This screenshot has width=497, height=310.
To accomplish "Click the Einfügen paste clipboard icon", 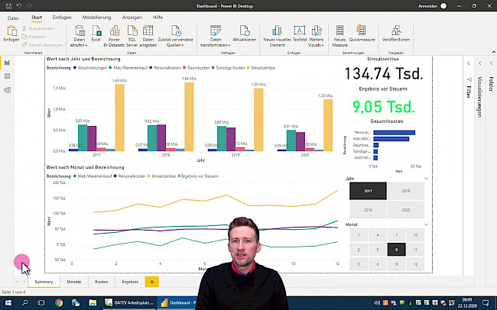I will [x=11, y=31].
